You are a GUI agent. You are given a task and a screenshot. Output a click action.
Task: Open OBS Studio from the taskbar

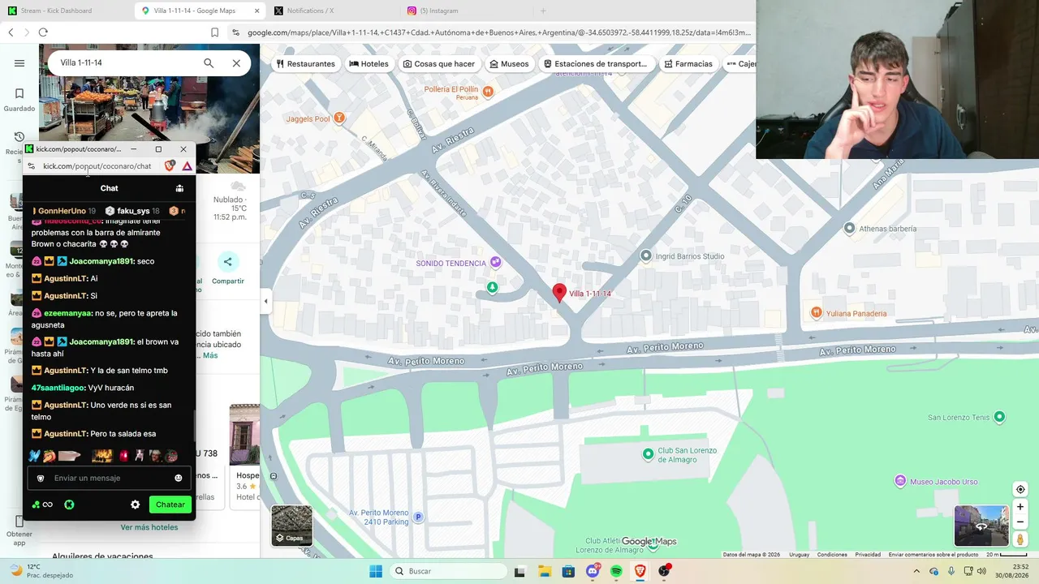point(665,571)
